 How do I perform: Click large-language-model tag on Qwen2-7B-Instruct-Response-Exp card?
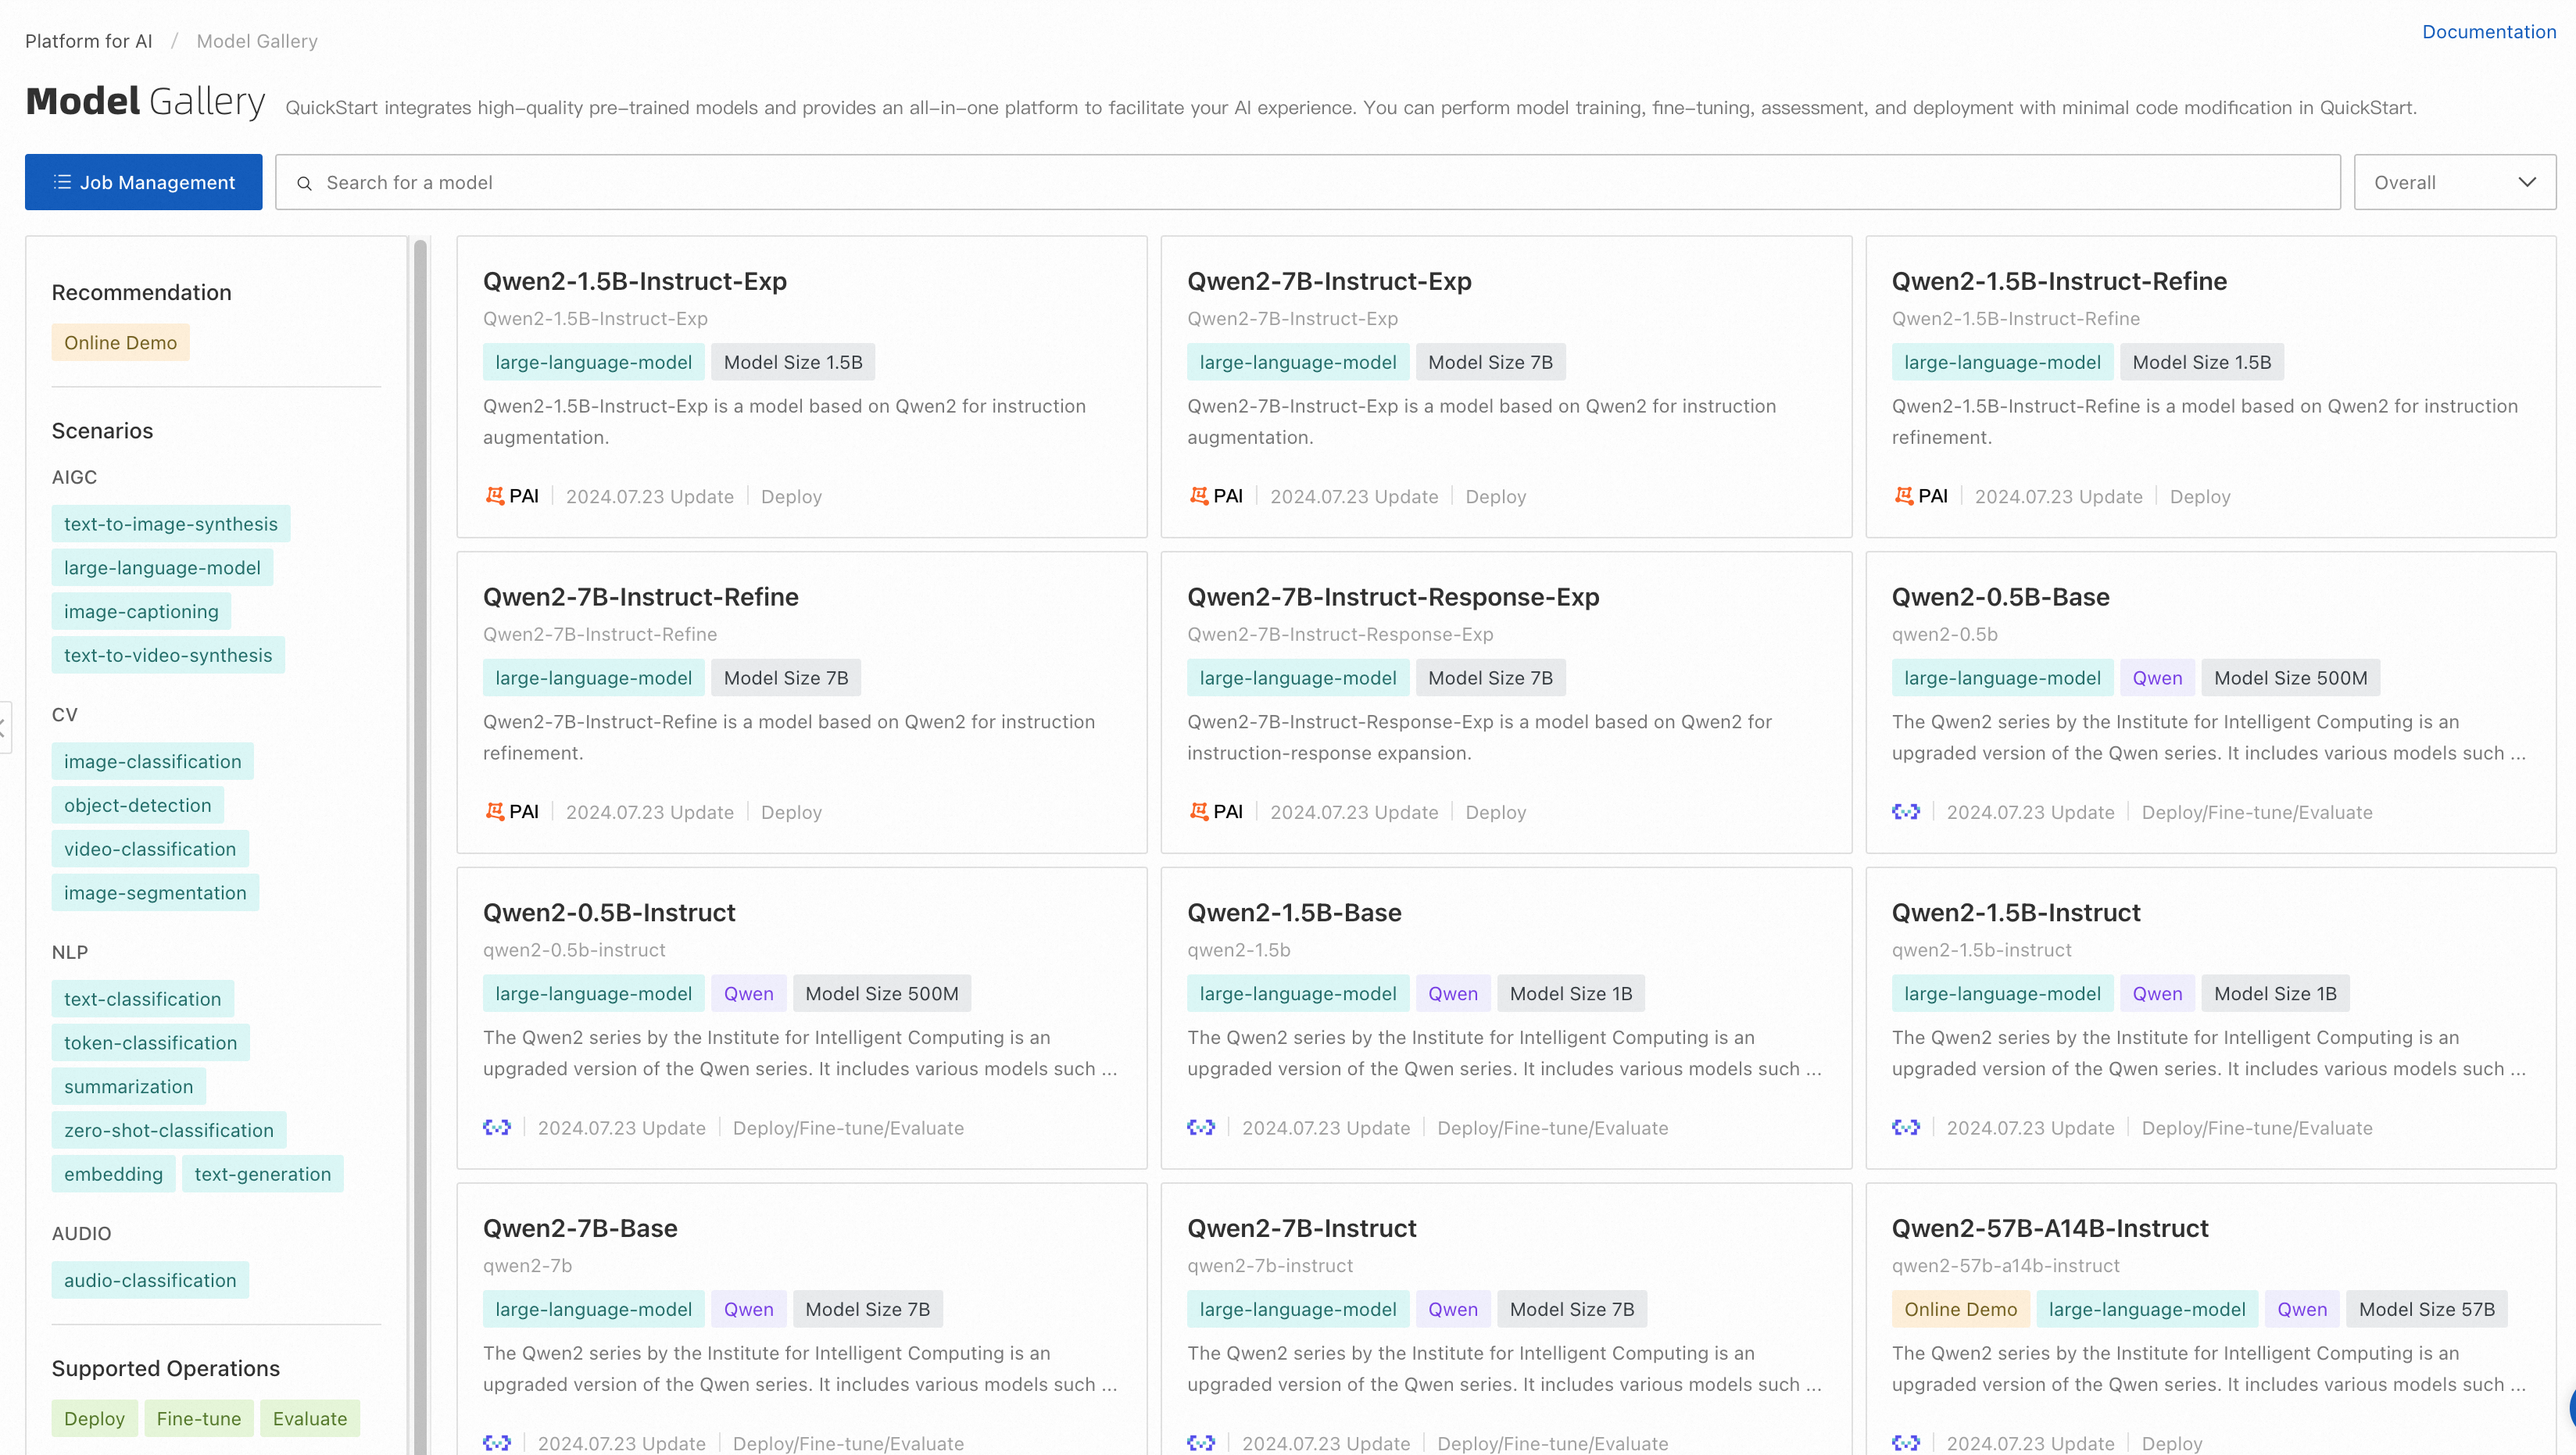(1298, 678)
